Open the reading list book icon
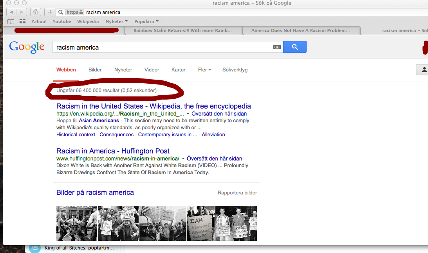The image size is (428, 253). [x=11, y=21]
